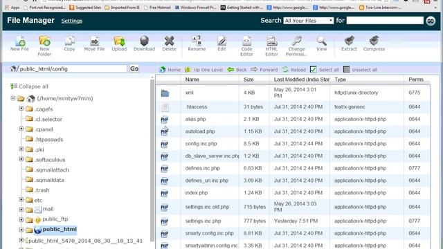Viewport: 443px width, 249px height.
Task: Click the search text field
Action: pos(385,21)
